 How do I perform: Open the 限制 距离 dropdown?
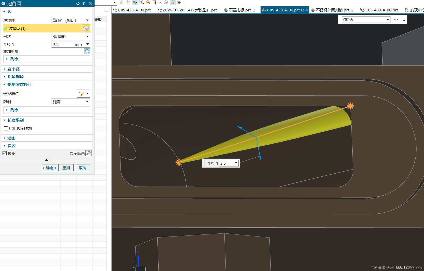71,102
